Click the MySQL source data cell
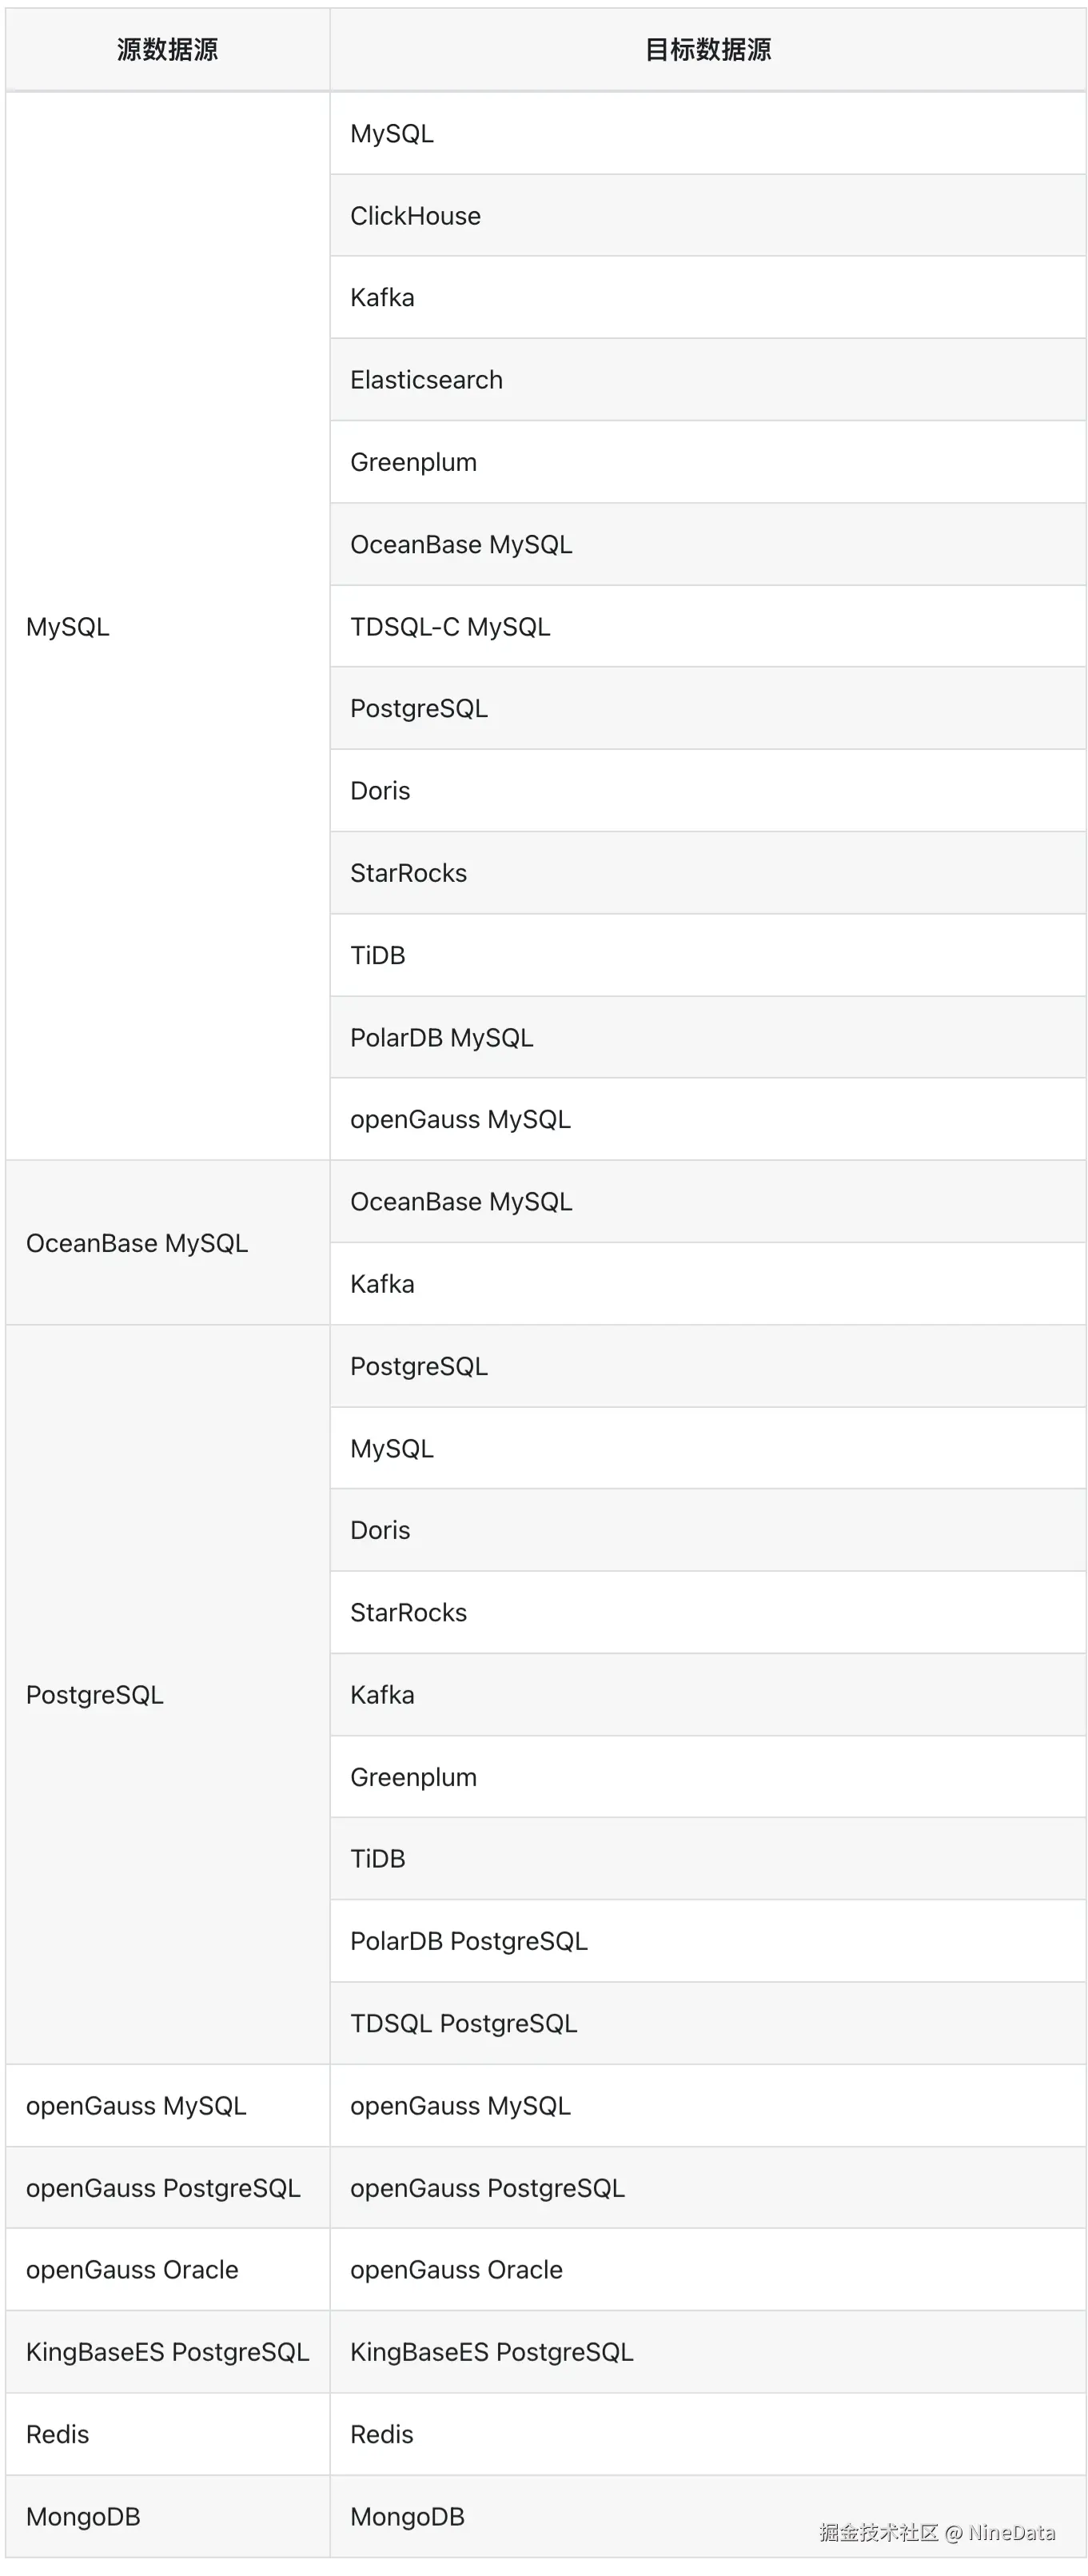Viewport: 1088px width, 2576px height. point(167,627)
